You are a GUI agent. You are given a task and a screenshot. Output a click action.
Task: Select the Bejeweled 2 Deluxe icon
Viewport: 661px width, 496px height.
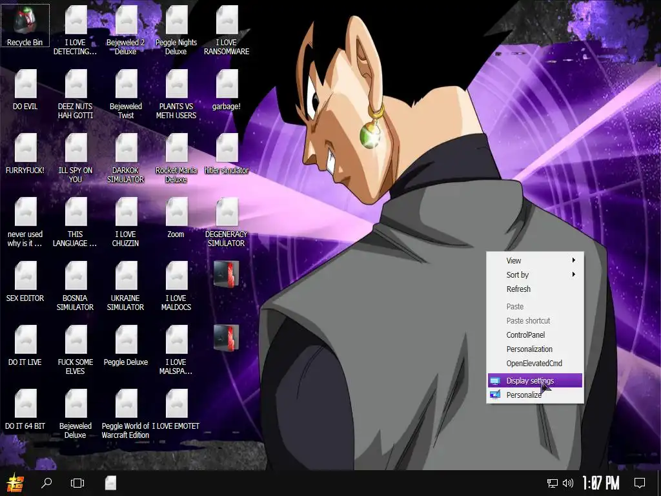pyautogui.click(x=126, y=30)
